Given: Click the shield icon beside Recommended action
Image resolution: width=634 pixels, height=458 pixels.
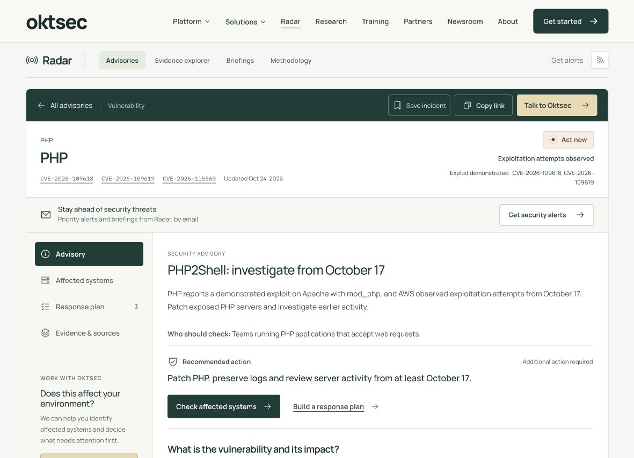Looking at the screenshot, I should (173, 362).
